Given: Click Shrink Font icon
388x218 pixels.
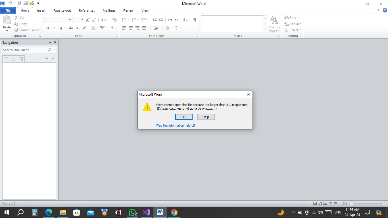Looking at the screenshot, I should (x=94, y=20).
